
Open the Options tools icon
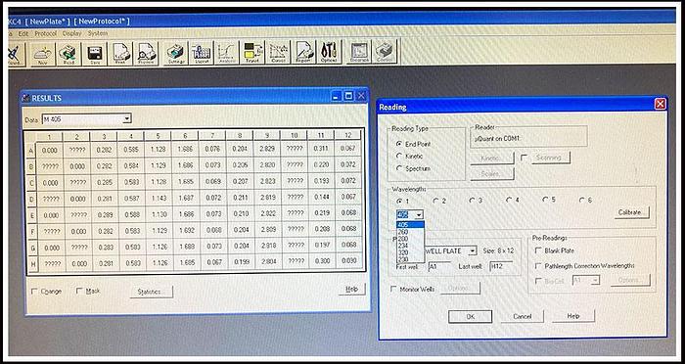(329, 53)
